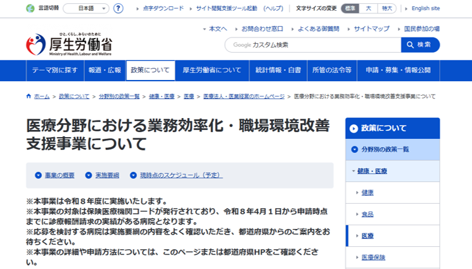Open 統計情報・白書 menu
This screenshot has height=269, width=472.
point(278,70)
